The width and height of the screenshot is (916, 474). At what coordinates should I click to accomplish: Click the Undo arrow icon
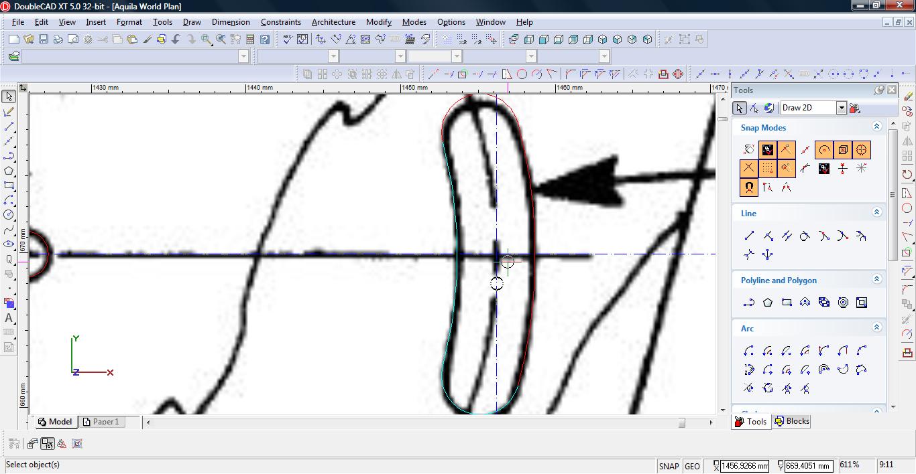(176, 39)
